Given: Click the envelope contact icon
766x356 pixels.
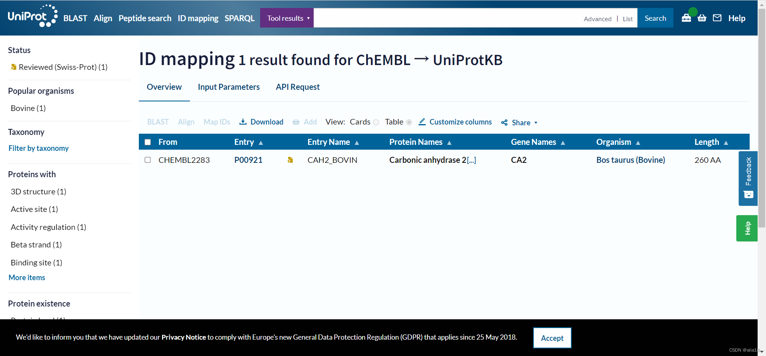Looking at the screenshot, I should pyautogui.click(x=717, y=18).
